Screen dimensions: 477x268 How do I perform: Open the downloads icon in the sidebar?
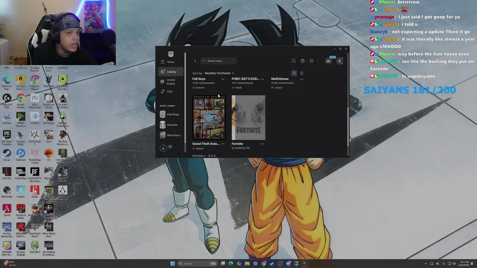163,148
